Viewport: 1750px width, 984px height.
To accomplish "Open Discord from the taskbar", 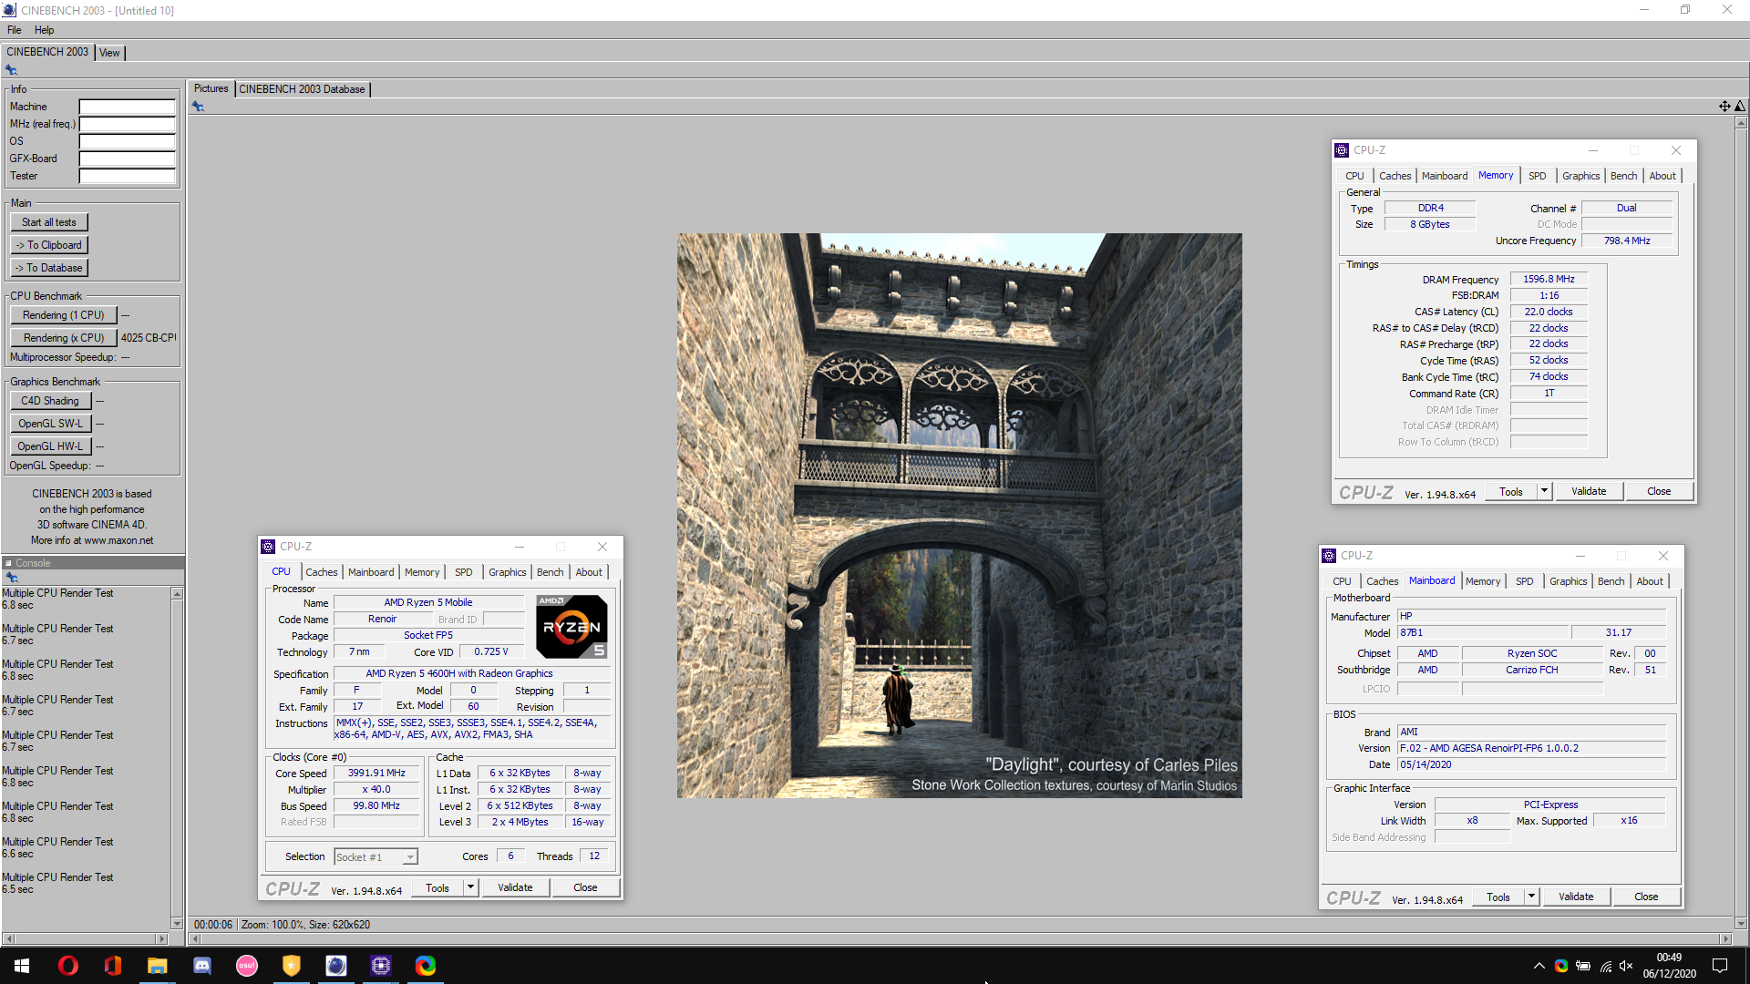I will coord(201,966).
